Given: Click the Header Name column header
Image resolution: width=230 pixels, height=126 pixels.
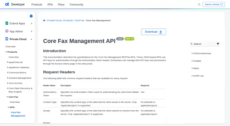Looking at the screenshot, I should pos(49,86).
